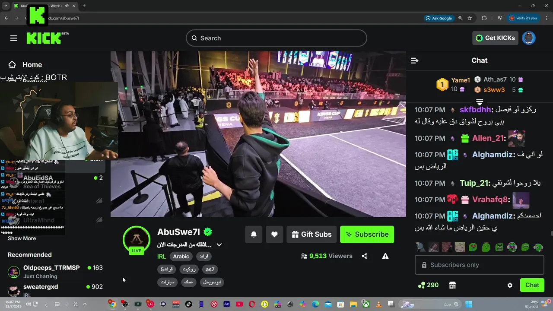The height and width of the screenshot is (311, 553).
Task: Show hidden system tray icons chevron
Action: tap(85, 304)
